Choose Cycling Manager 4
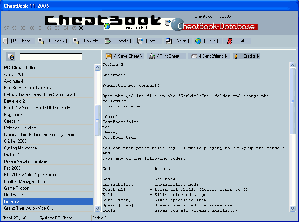The width and height of the screenshot is (299, 222). (48, 148)
